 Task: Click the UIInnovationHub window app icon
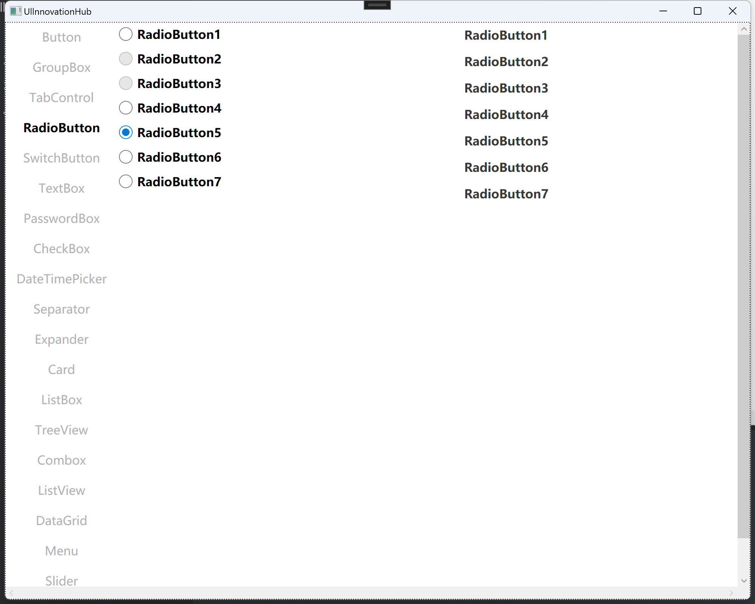point(15,11)
